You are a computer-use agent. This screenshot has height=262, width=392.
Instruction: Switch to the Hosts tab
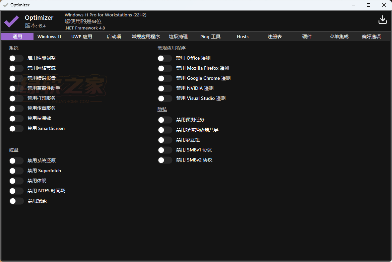243,37
